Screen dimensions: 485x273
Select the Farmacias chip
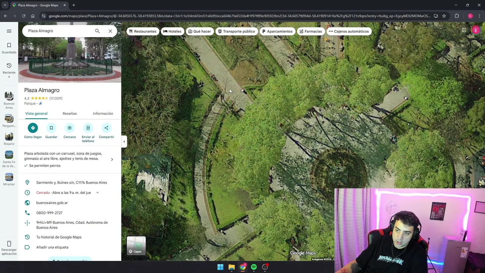point(311,31)
